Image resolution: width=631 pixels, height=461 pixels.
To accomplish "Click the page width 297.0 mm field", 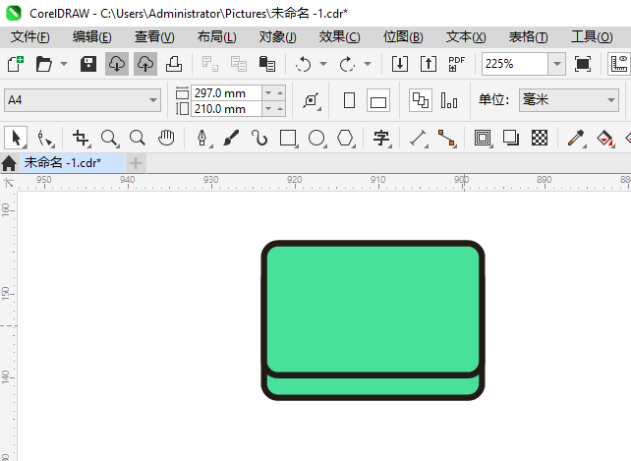I will click(x=226, y=93).
